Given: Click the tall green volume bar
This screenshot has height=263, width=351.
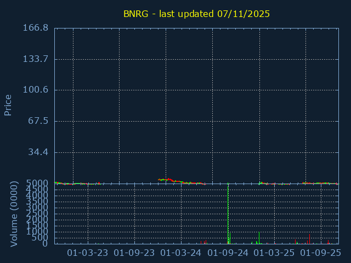Looking at the screenshot, I should coord(259,238).
